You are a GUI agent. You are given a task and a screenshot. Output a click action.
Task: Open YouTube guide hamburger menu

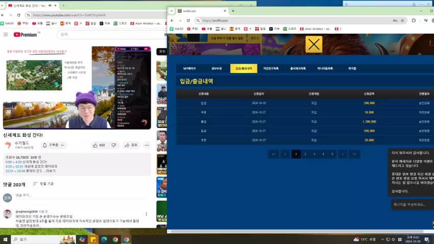[x=6, y=35]
